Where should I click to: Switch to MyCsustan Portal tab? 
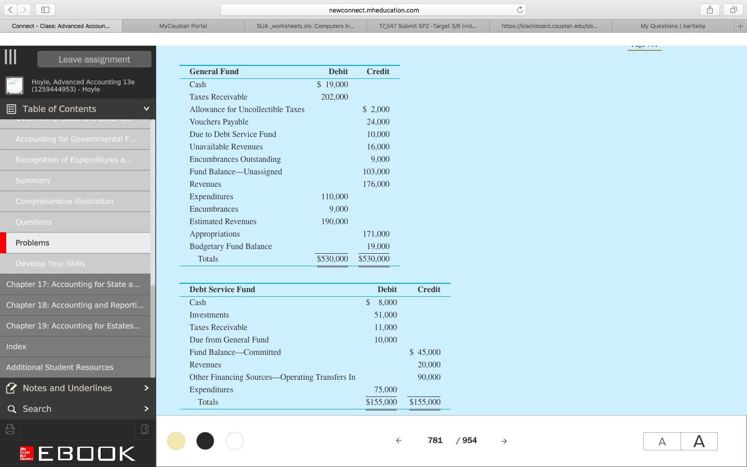(183, 26)
